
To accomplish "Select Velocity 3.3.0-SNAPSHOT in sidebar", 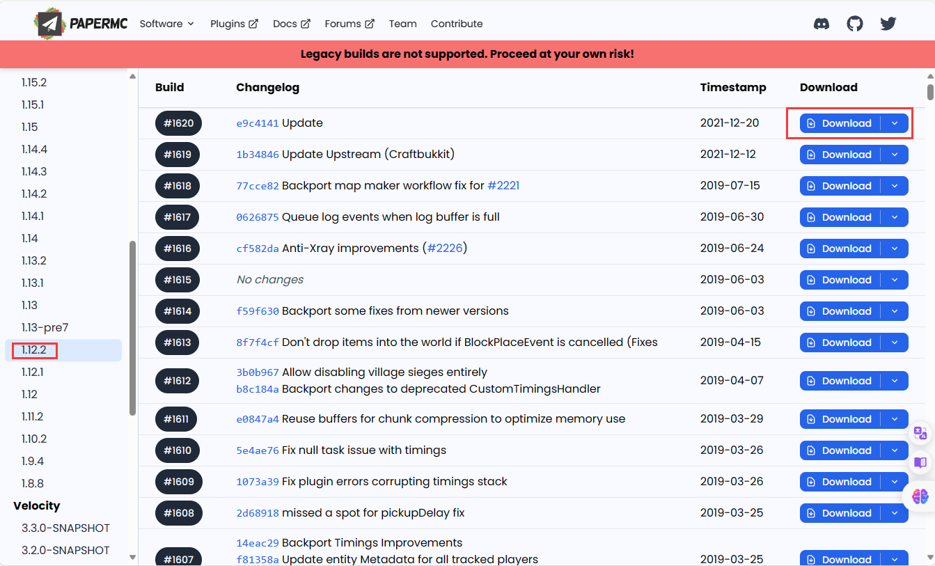I will (x=63, y=528).
